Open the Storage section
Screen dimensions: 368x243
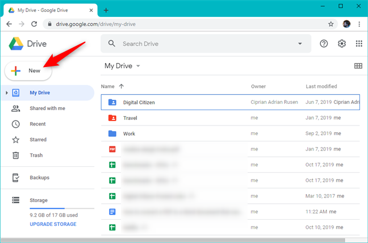[x=39, y=200]
